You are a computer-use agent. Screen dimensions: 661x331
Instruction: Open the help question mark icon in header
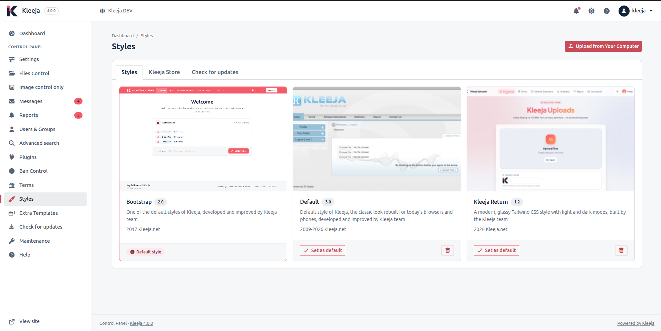[606, 11]
